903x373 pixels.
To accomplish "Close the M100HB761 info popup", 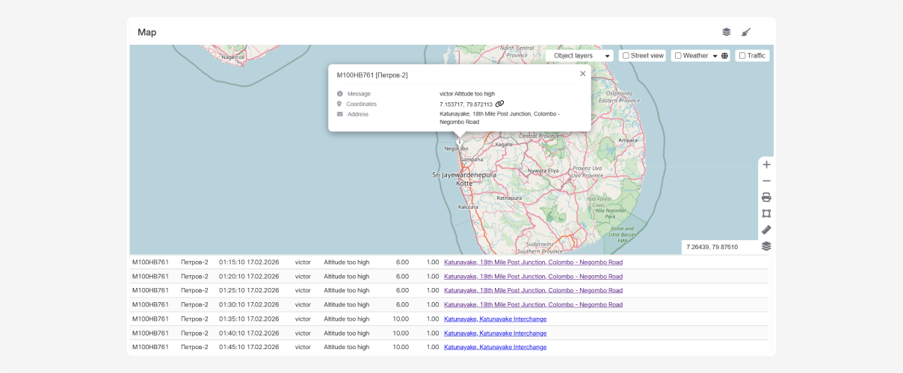I will tap(583, 74).
